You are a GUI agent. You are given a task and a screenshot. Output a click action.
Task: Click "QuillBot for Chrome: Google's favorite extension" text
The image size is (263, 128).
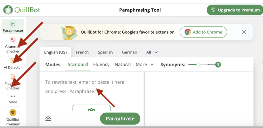coord(128,32)
